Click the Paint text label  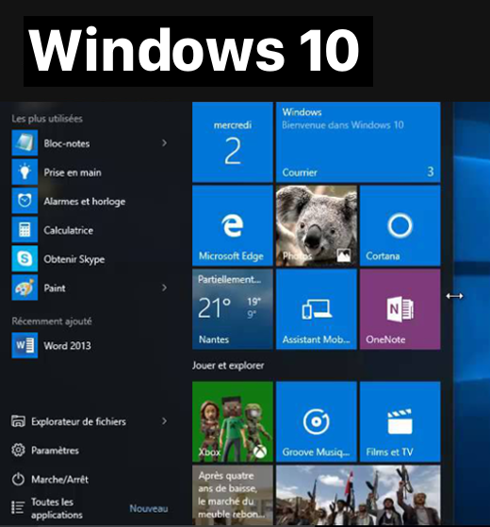(55, 288)
